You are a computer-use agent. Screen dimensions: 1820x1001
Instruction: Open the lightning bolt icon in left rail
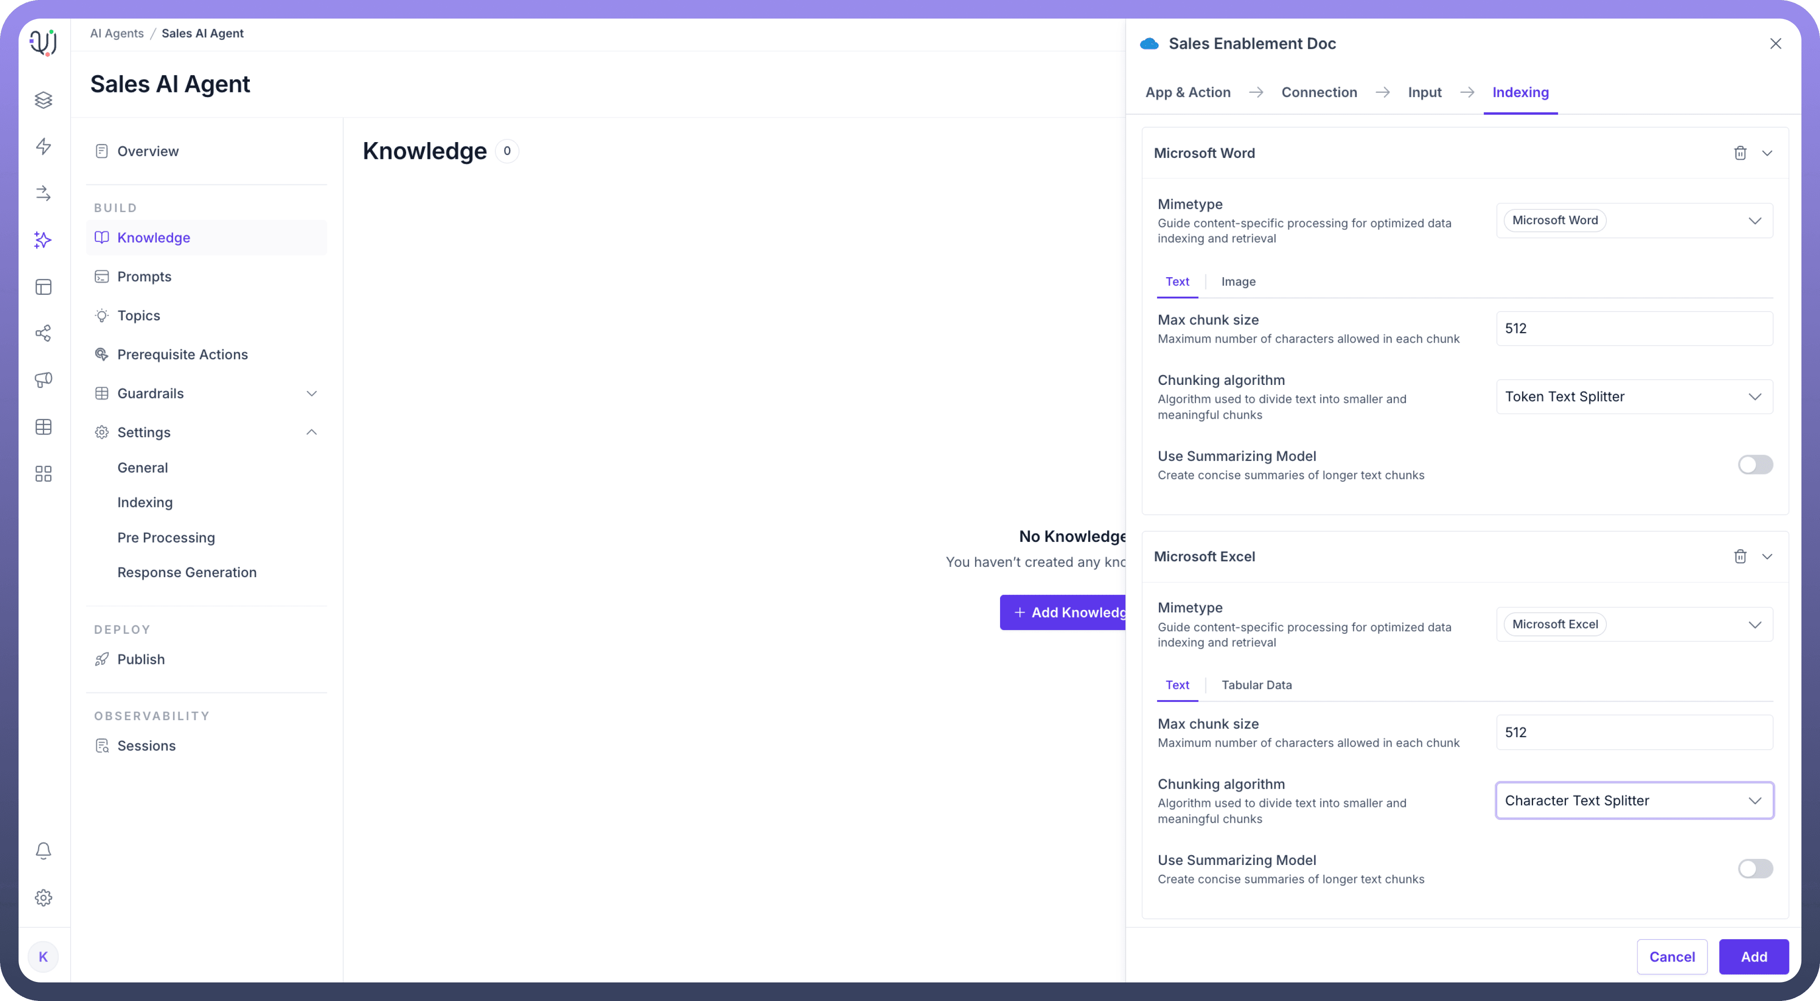coord(44,146)
